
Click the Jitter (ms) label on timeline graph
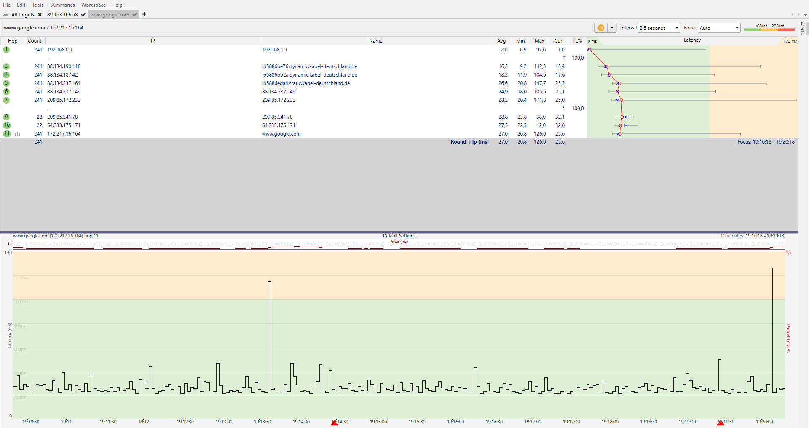[x=399, y=242]
